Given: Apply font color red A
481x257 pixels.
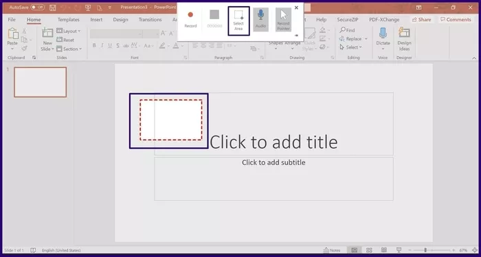Looking at the screenshot, I should point(175,46).
